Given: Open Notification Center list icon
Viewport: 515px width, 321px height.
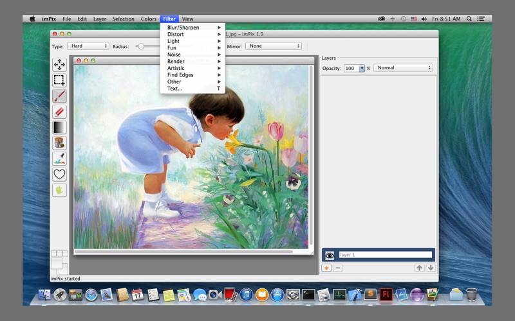Looking at the screenshot, I should [x=481, y=19].
